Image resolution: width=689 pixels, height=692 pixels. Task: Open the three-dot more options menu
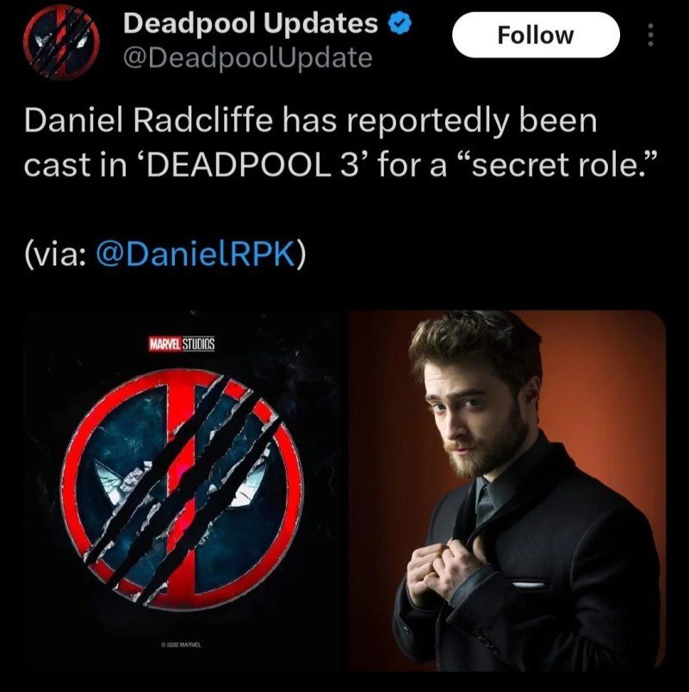pos(650,35)
